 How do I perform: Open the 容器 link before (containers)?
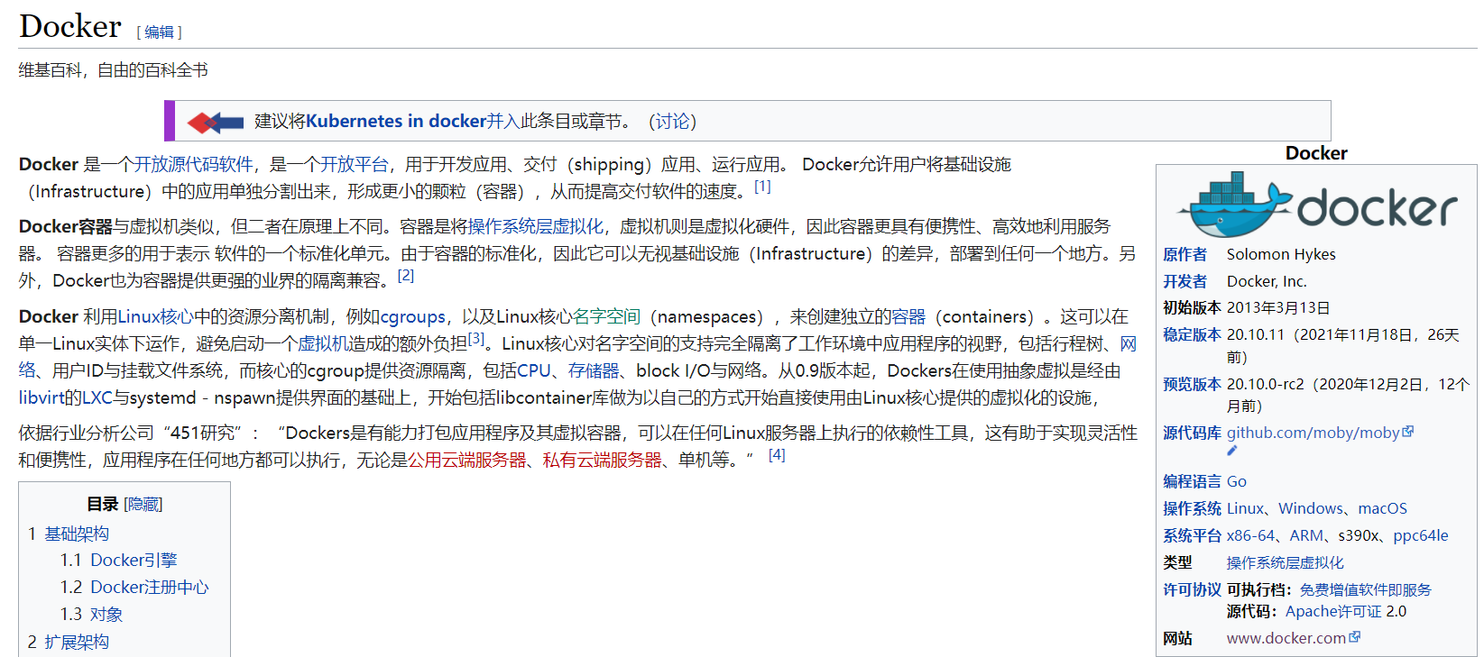coord(908,317)
